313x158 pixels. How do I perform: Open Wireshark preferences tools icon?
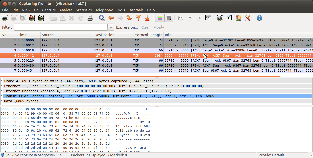point(247,18)
